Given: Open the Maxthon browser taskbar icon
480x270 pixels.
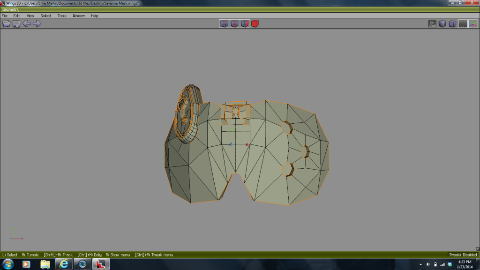Looking at the screenshot, I should pyautogui.click(x=82, y=264).
